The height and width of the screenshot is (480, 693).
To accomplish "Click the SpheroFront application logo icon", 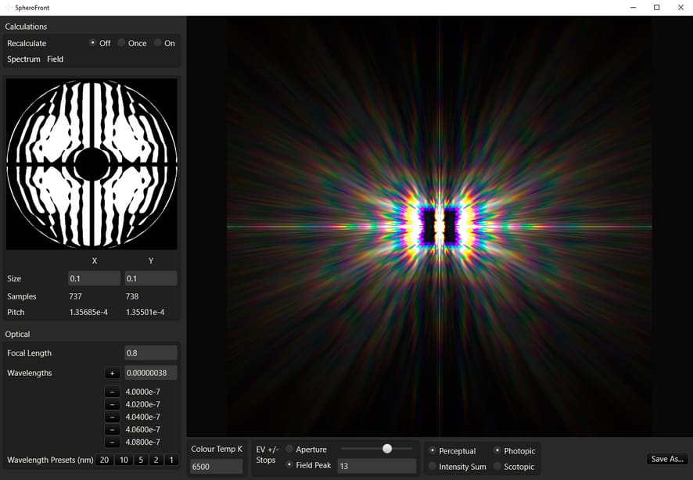I will [9, 8].
